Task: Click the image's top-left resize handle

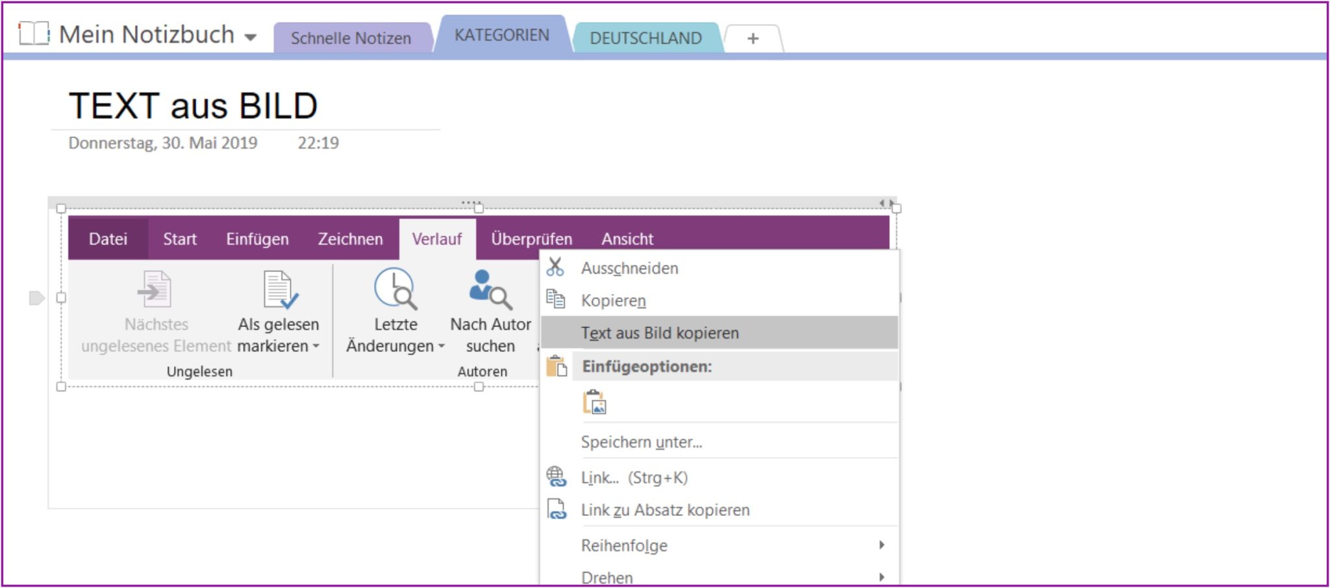Action: [x=61, y=208]
